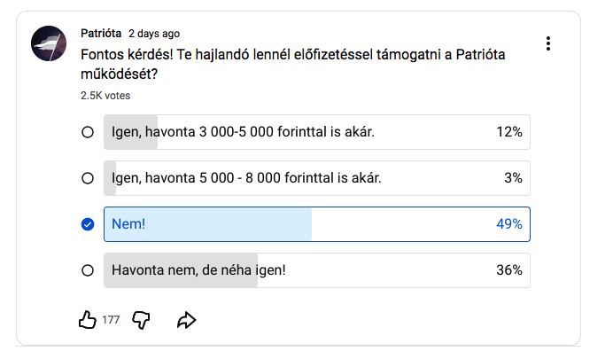613x359 pixels.
Task: Click the "Nem!" poll option bar
Action: tap(316, 224)
